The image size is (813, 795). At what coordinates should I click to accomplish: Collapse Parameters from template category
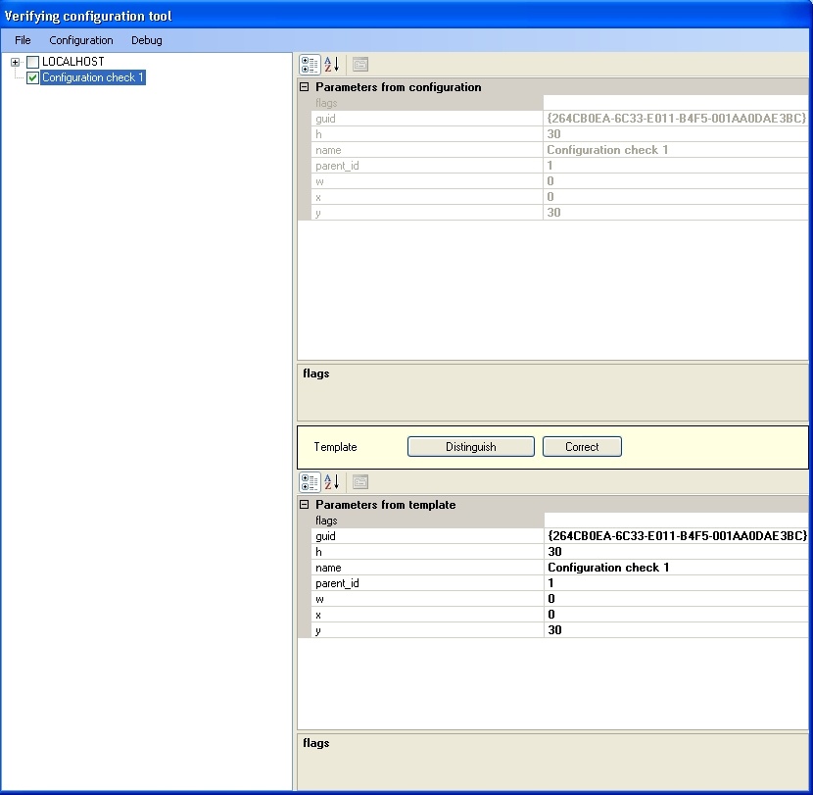[x=305, y=505]
